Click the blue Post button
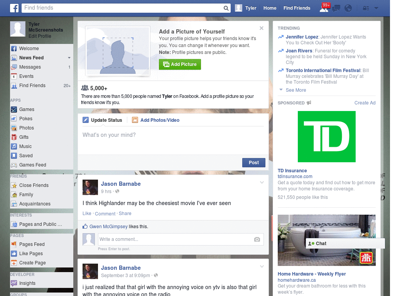This screenshot has height=296, width=395. tap(254, 163)
